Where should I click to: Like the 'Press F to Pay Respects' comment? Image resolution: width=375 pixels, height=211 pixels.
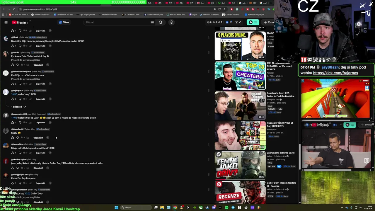(x=13, y=183)
